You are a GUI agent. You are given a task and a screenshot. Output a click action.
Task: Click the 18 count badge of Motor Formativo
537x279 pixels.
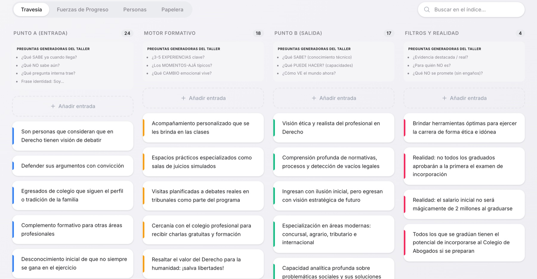point(258,33)
